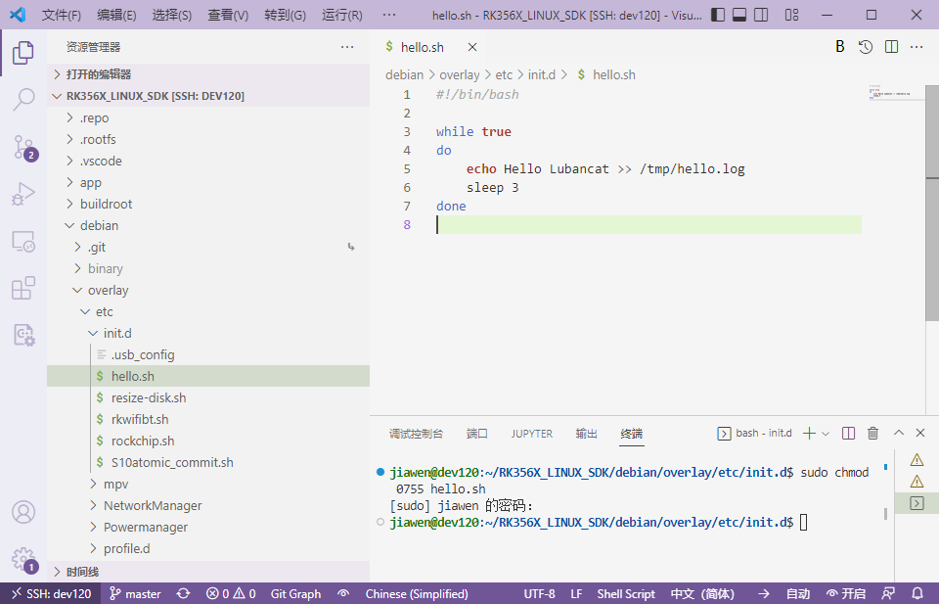
Task: Split the editor for hello.sh
Action: coord(892,46)
